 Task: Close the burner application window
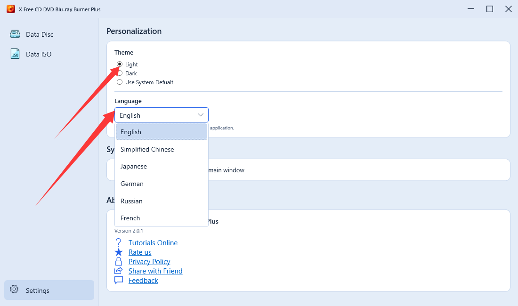(509, 9)
